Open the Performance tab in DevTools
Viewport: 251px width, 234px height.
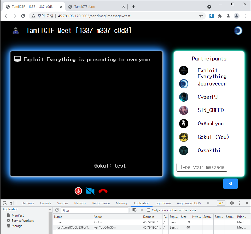coord(101,203)
